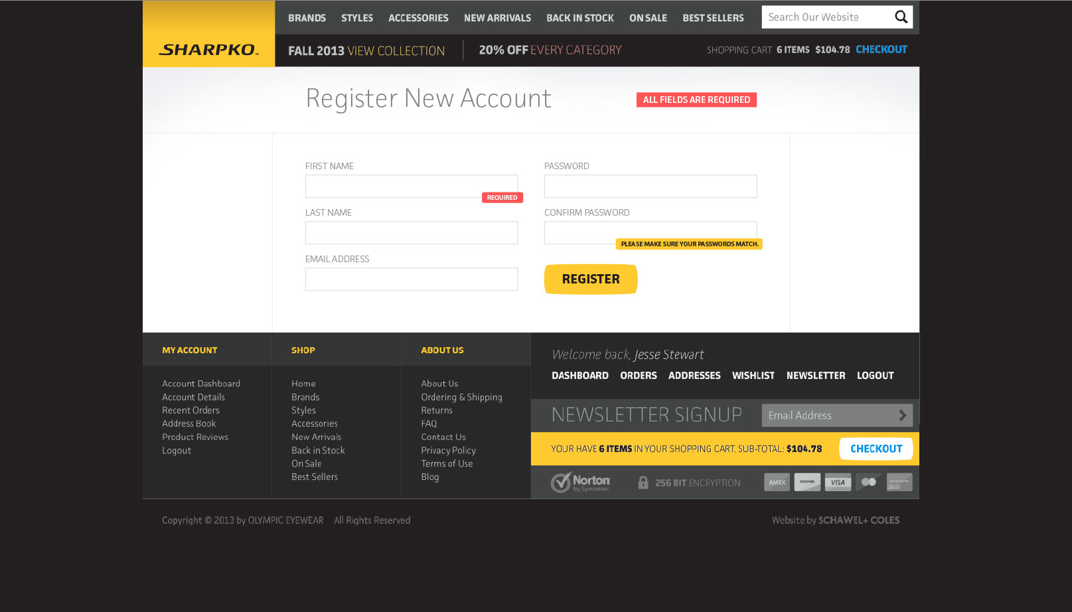Open the Terms of Use footer link
Viewport: 1072px width, 612px height.
pos(447,464)
